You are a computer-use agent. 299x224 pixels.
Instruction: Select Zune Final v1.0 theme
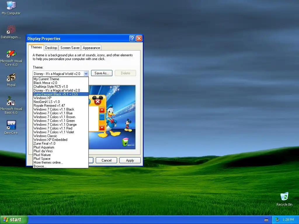(x=61, y=143)
